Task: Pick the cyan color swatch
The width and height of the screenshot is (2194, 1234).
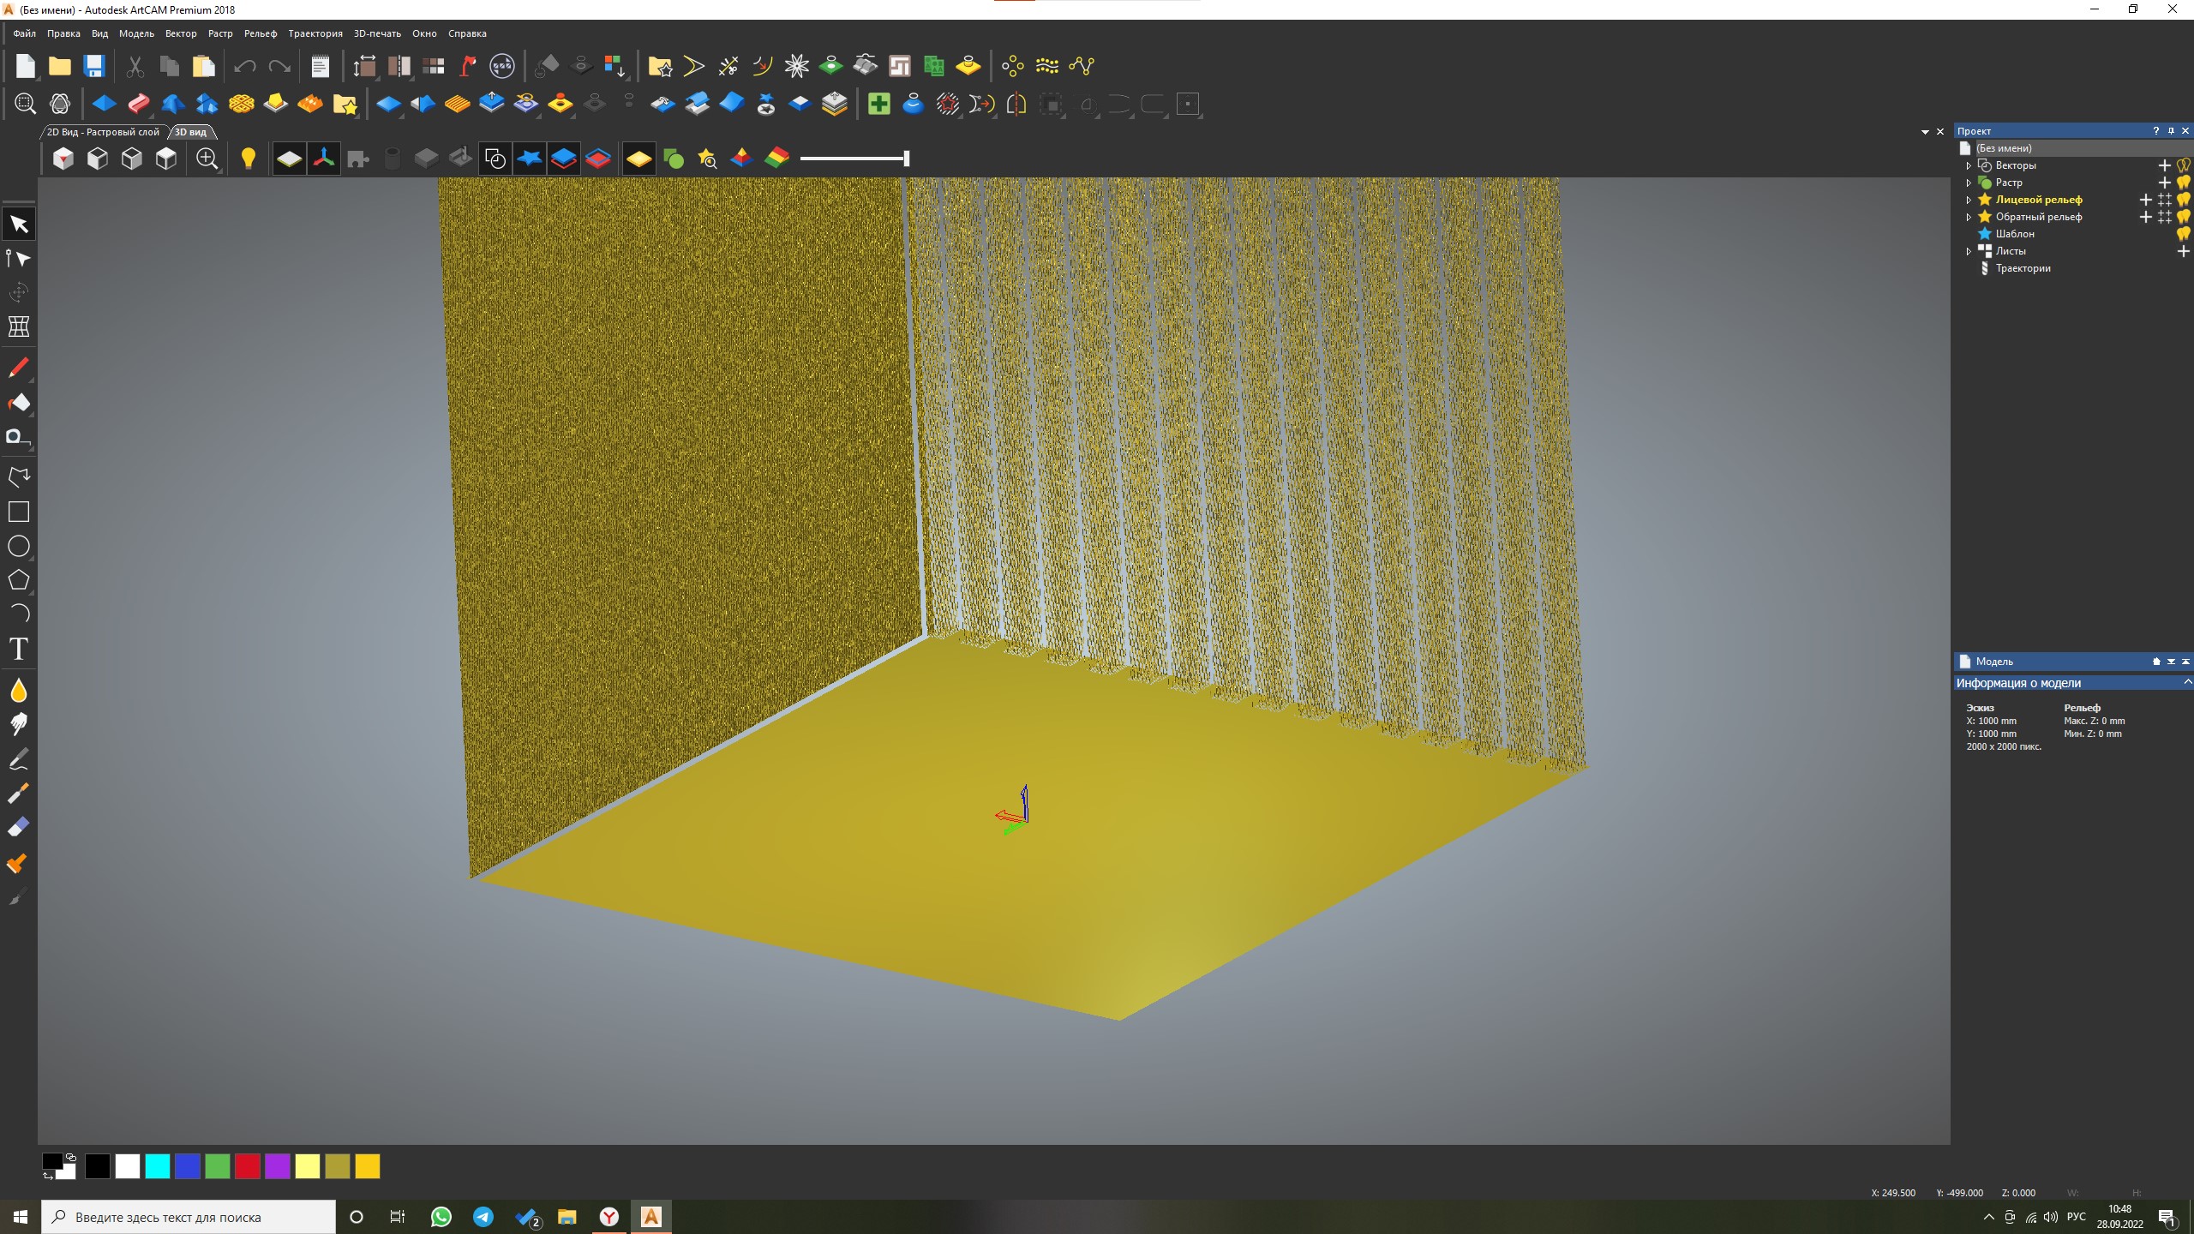Action: [158, 1166]
